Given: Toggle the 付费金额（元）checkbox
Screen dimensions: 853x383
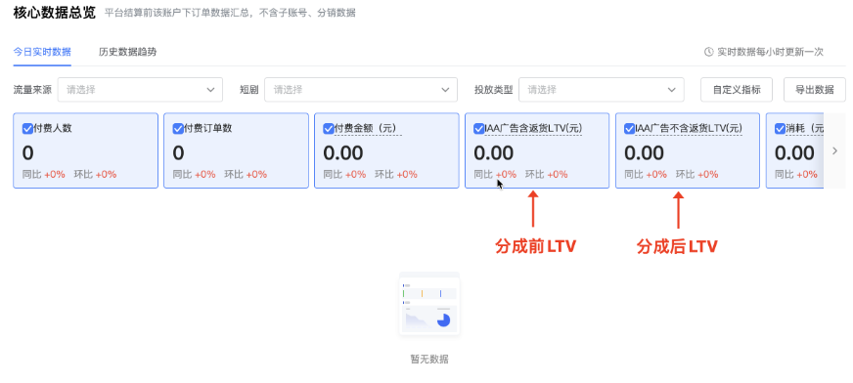Looking at the screenshot, I should [328, 129].
